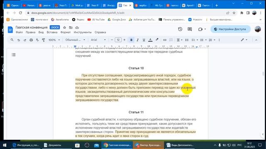Open the Google account avatar in Docs
Image resolution: width=266 pixels, height=149 pixels.
tap(258, 29)
